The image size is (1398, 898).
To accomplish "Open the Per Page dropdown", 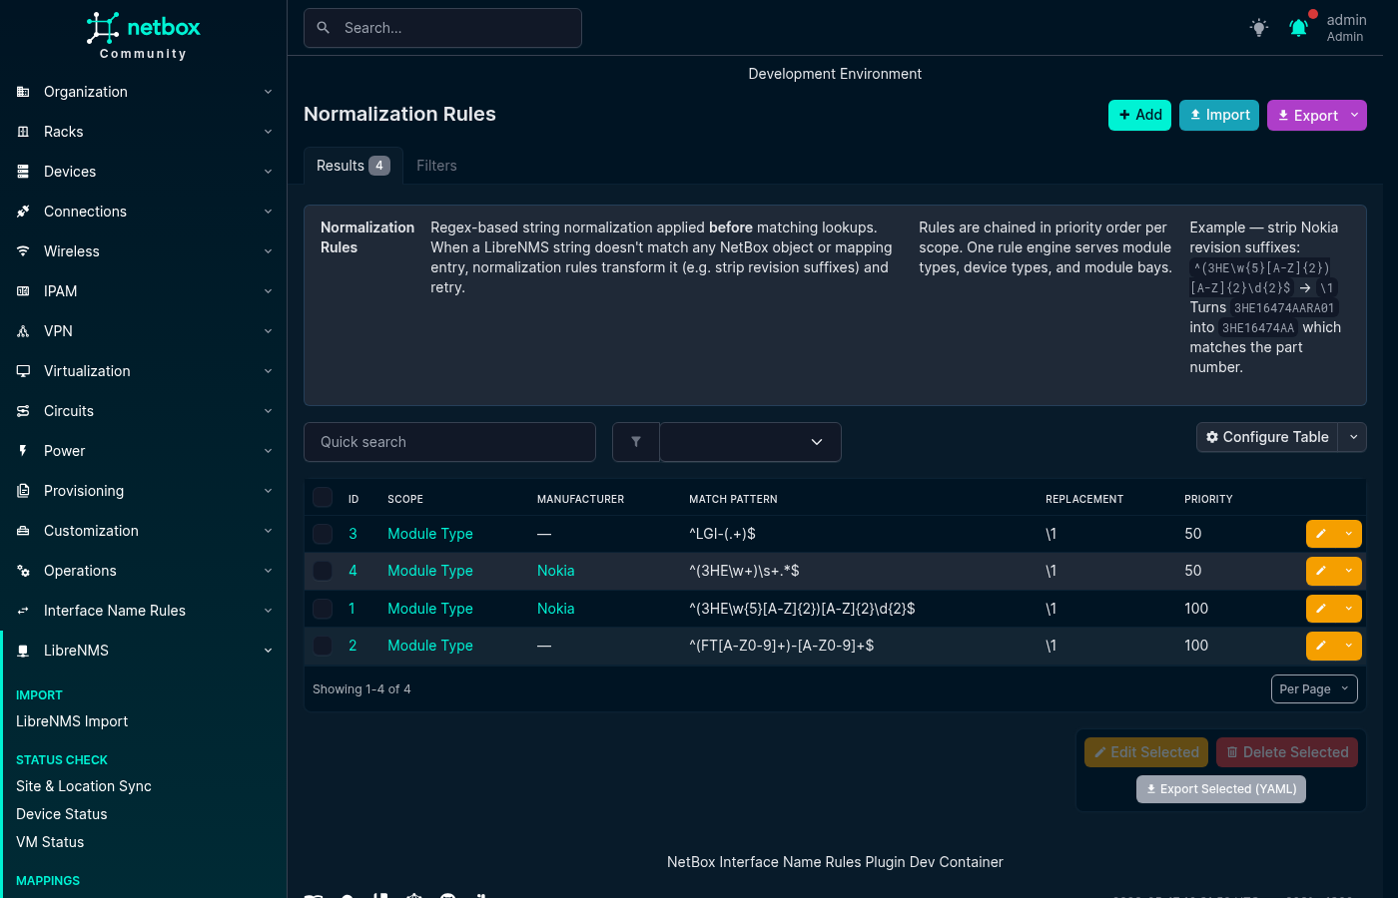I will [1314, 688].
